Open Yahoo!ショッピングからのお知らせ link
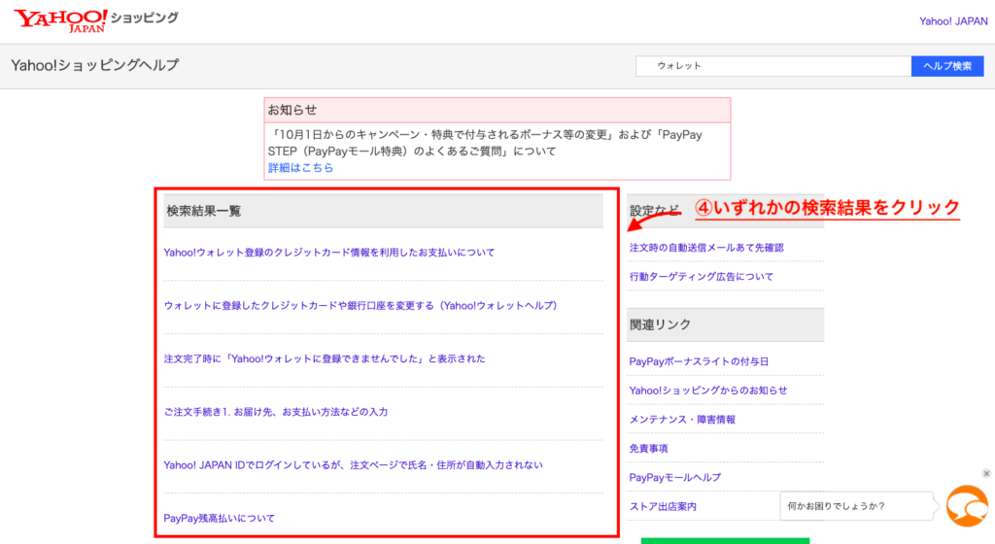The height and width of the screenshot is (544, 995). pos(708,391)
